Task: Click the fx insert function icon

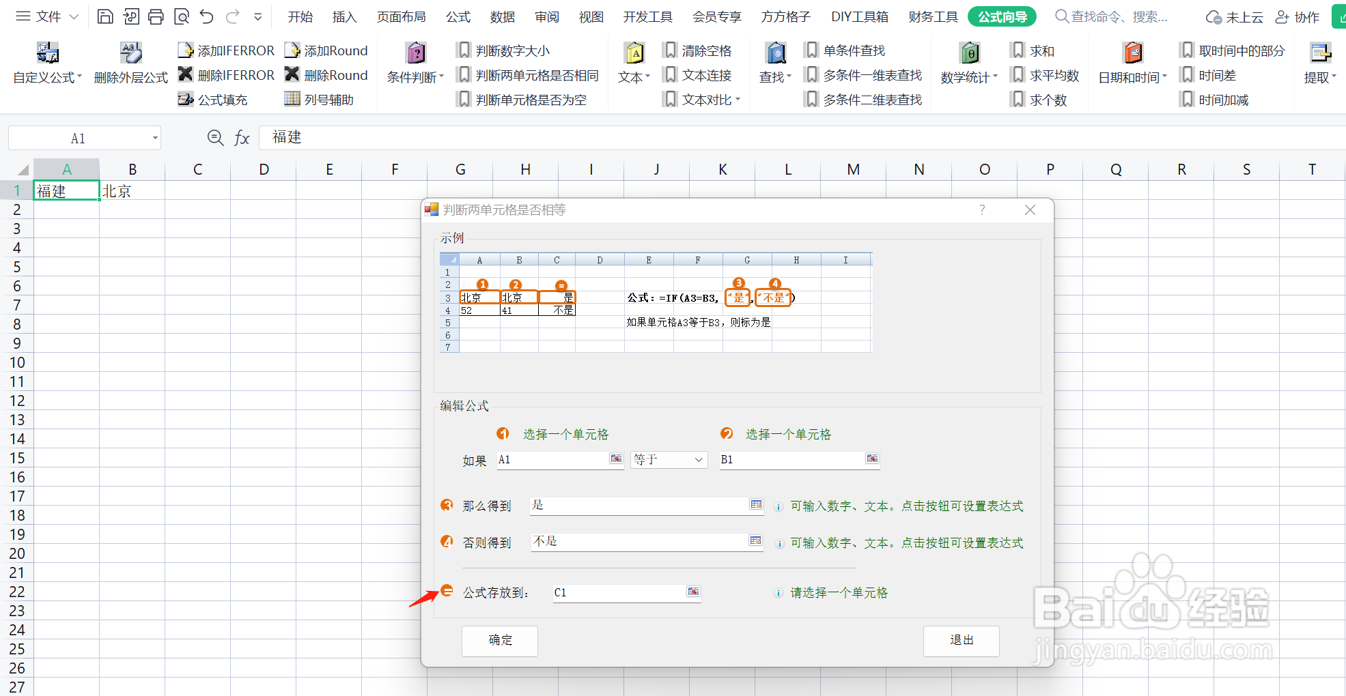Action: tap(242, 139)
